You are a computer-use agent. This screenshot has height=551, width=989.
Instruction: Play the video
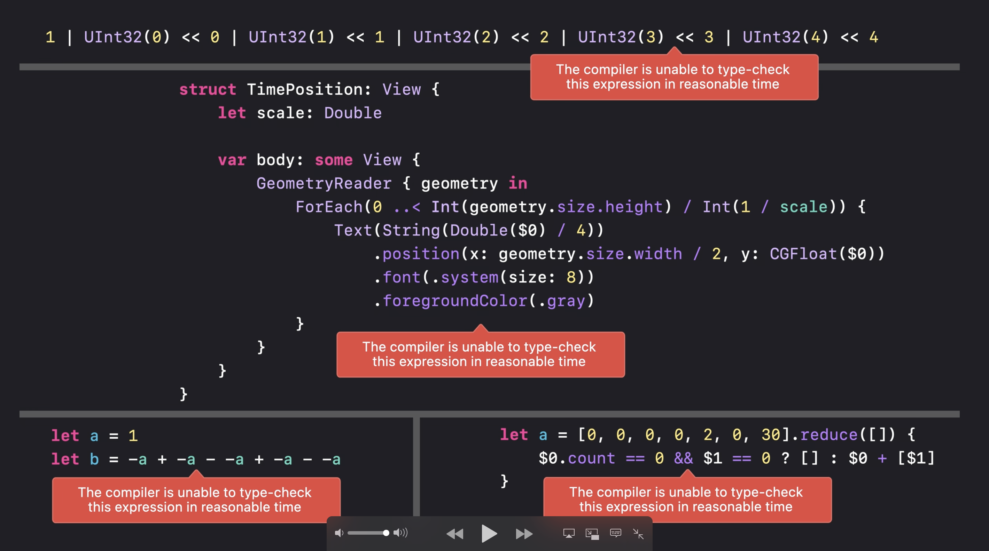(x=489, y=533)
